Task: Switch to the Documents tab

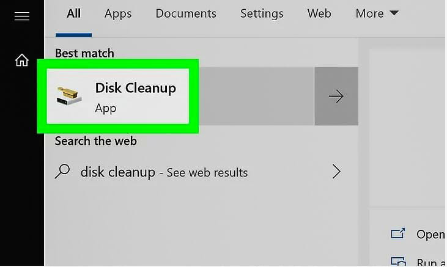Action: tap(186, 13)
